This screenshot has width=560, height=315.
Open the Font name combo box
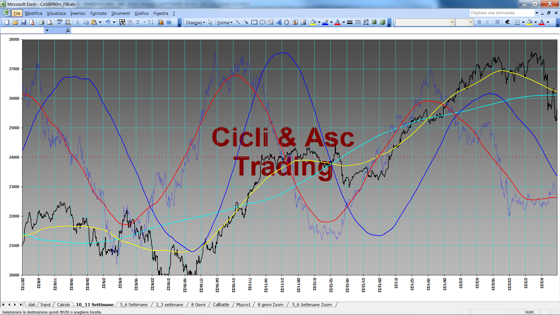pos(425,22)
